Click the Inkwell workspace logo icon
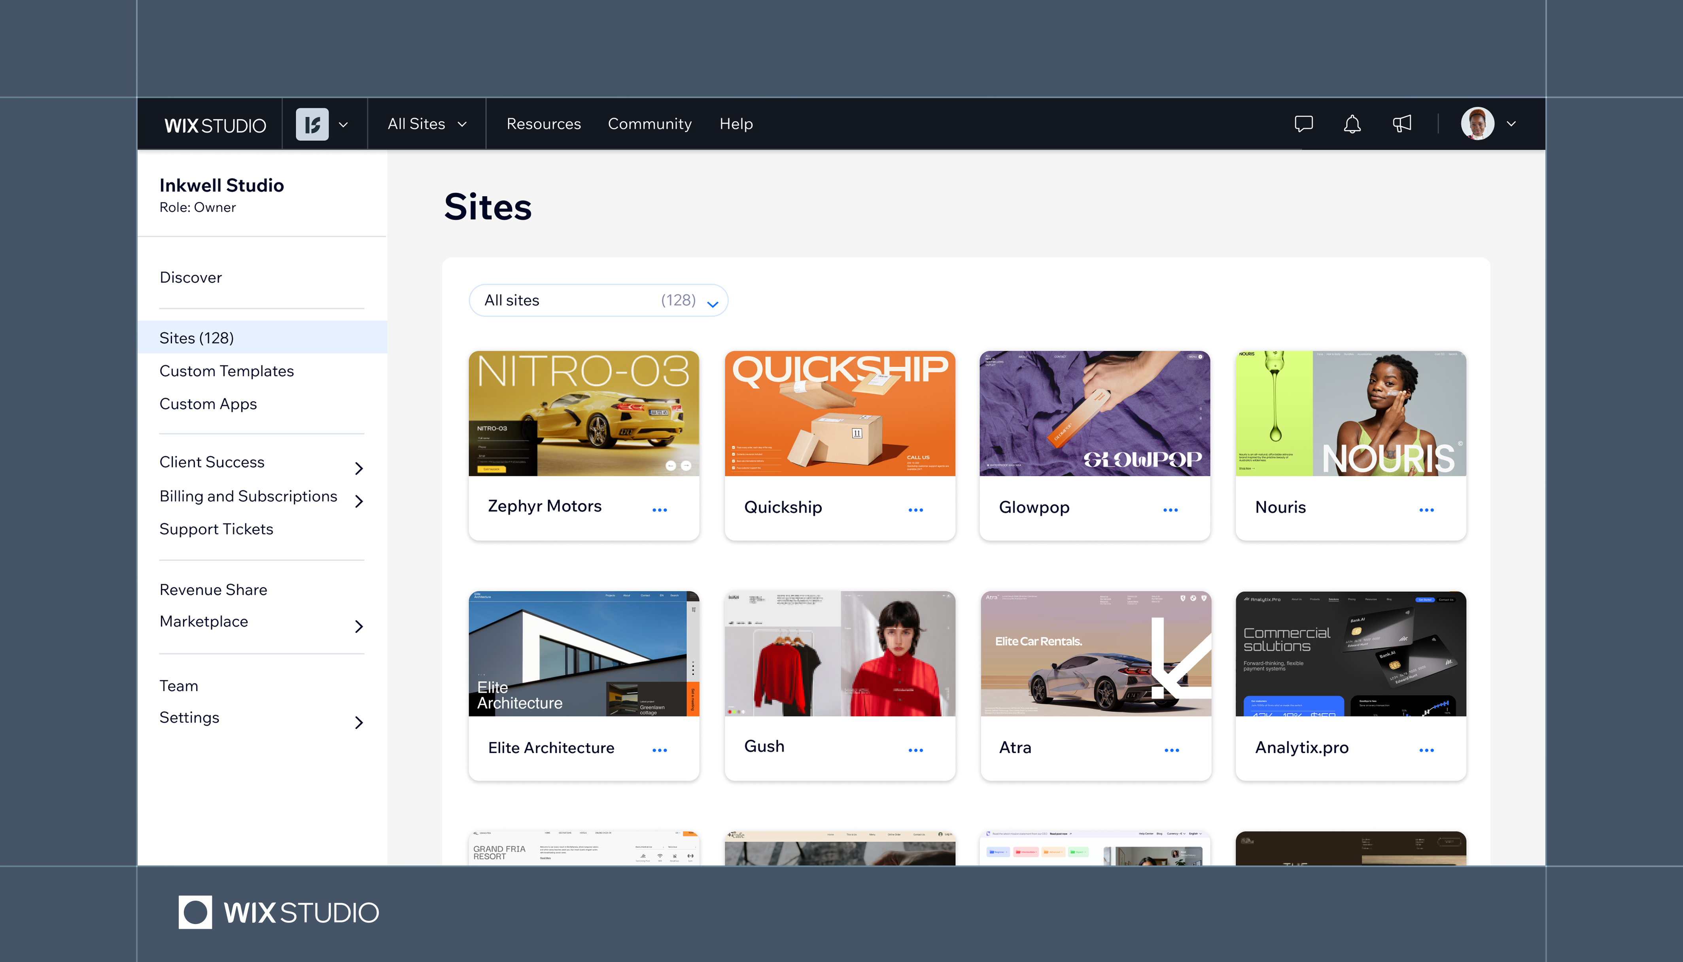1683x962 pixels. tap(312, 124)
